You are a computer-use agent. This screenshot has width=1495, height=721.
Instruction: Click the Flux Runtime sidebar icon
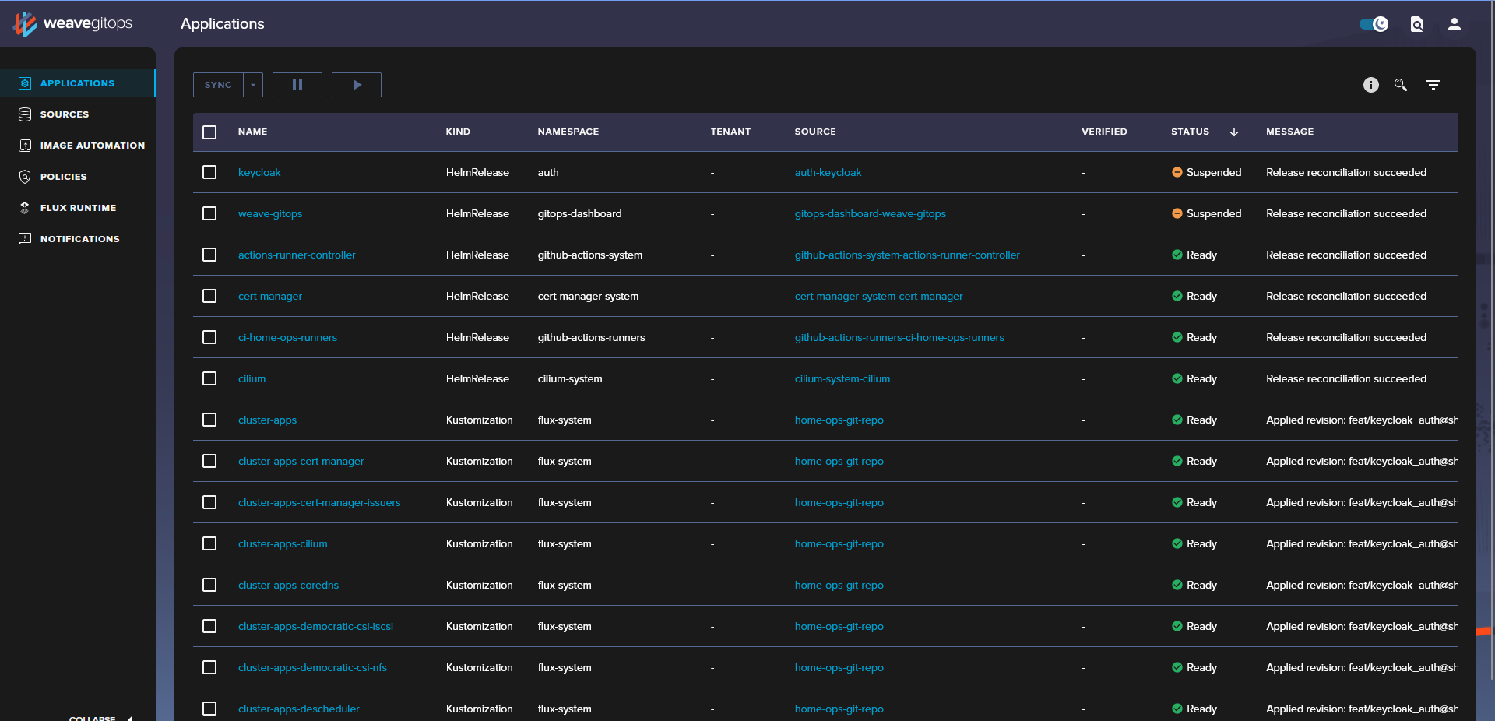pyautogui.click(x=25, y=208)
